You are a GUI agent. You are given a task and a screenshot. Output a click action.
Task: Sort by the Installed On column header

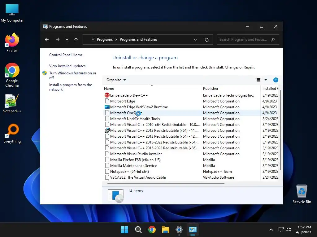pos(270,89)
